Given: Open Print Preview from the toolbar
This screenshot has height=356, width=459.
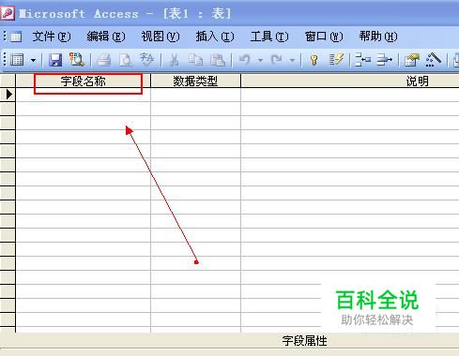Looking at the screenshot, I should [126, 60].
